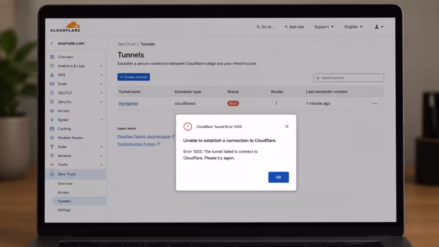Click the Create a tunnel button
439x247 pixels.
pyautogui.click(x=134, y=77)
